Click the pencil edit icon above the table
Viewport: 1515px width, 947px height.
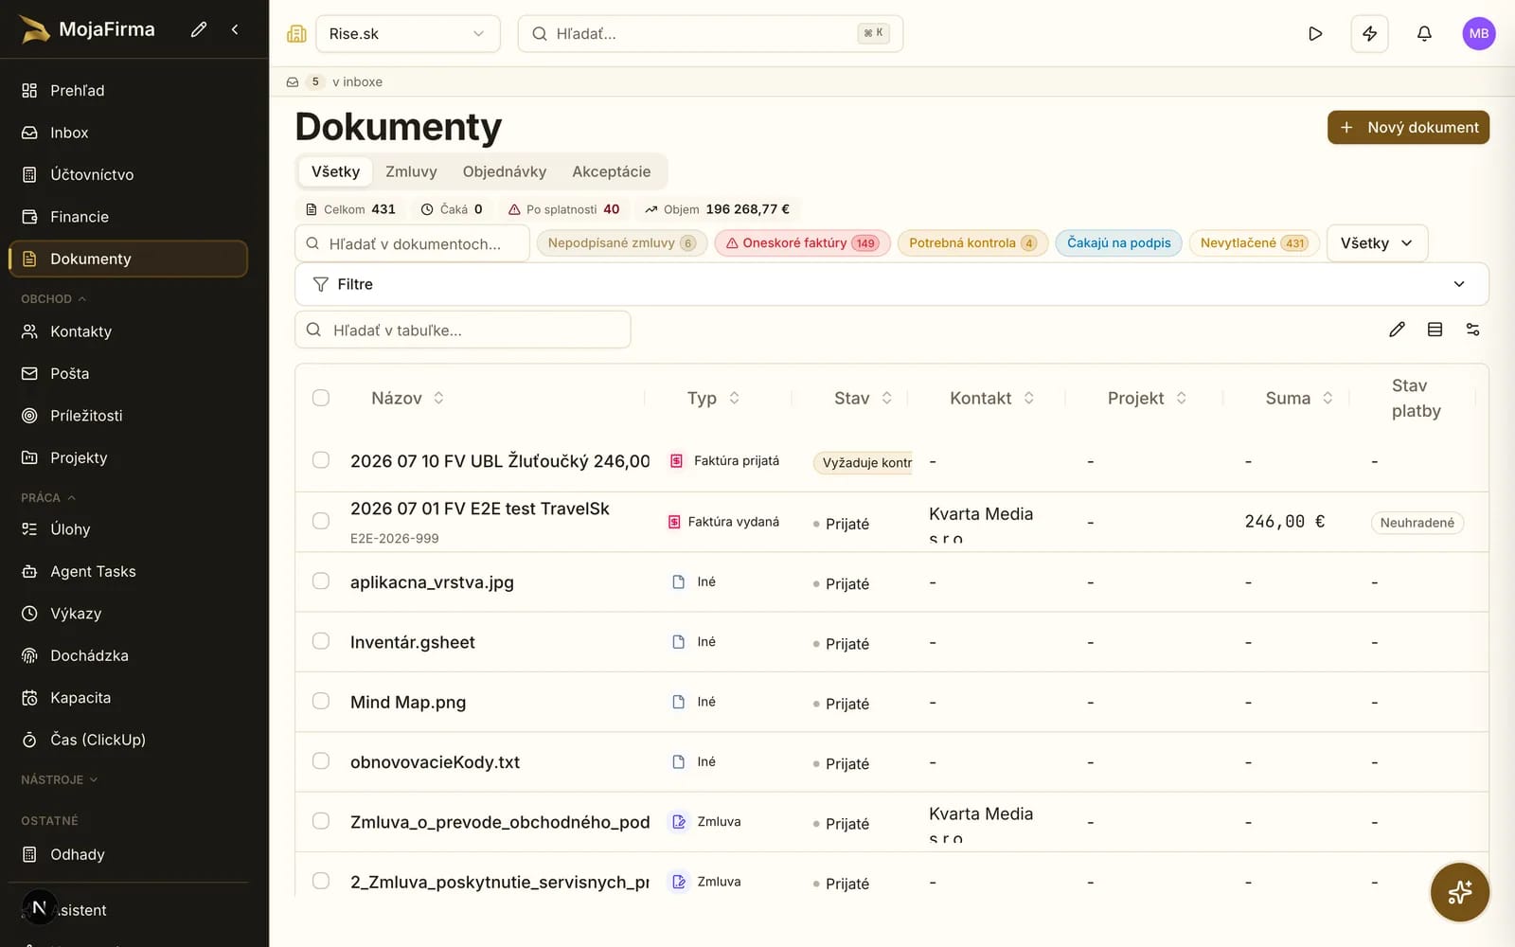point(1397,330)
